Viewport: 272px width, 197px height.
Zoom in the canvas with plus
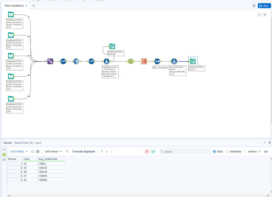pyautogui.click(x=265, y=15)
